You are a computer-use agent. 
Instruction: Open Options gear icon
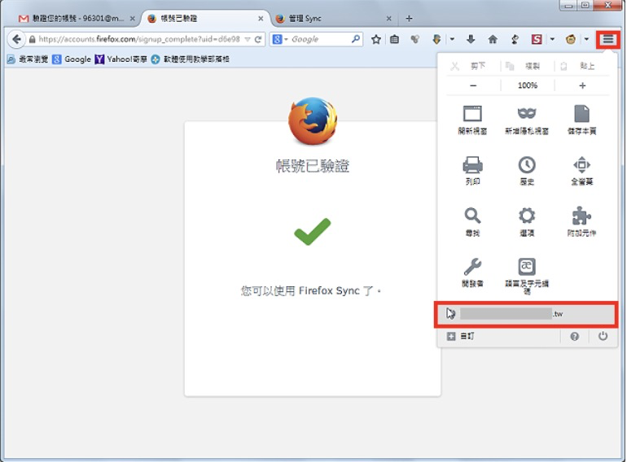tap(527, 222)
